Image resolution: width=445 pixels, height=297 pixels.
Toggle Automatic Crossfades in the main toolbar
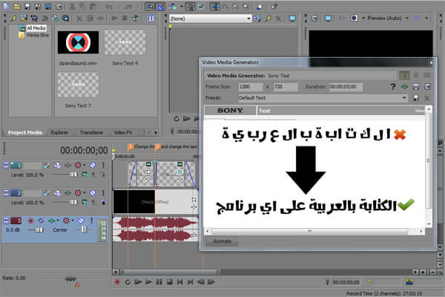(160, 6)
